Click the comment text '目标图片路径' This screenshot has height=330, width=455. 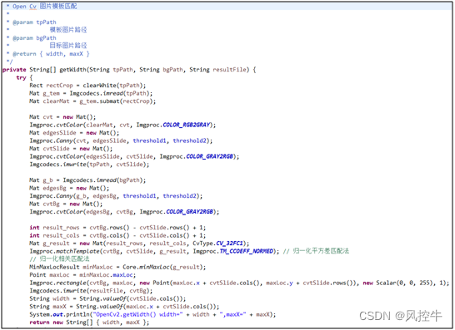click(68, 46)
